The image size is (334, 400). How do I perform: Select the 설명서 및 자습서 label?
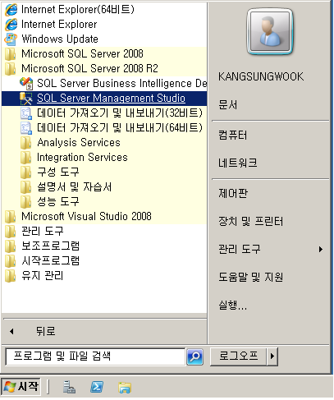pyautogui.click(x=75, y=187)
